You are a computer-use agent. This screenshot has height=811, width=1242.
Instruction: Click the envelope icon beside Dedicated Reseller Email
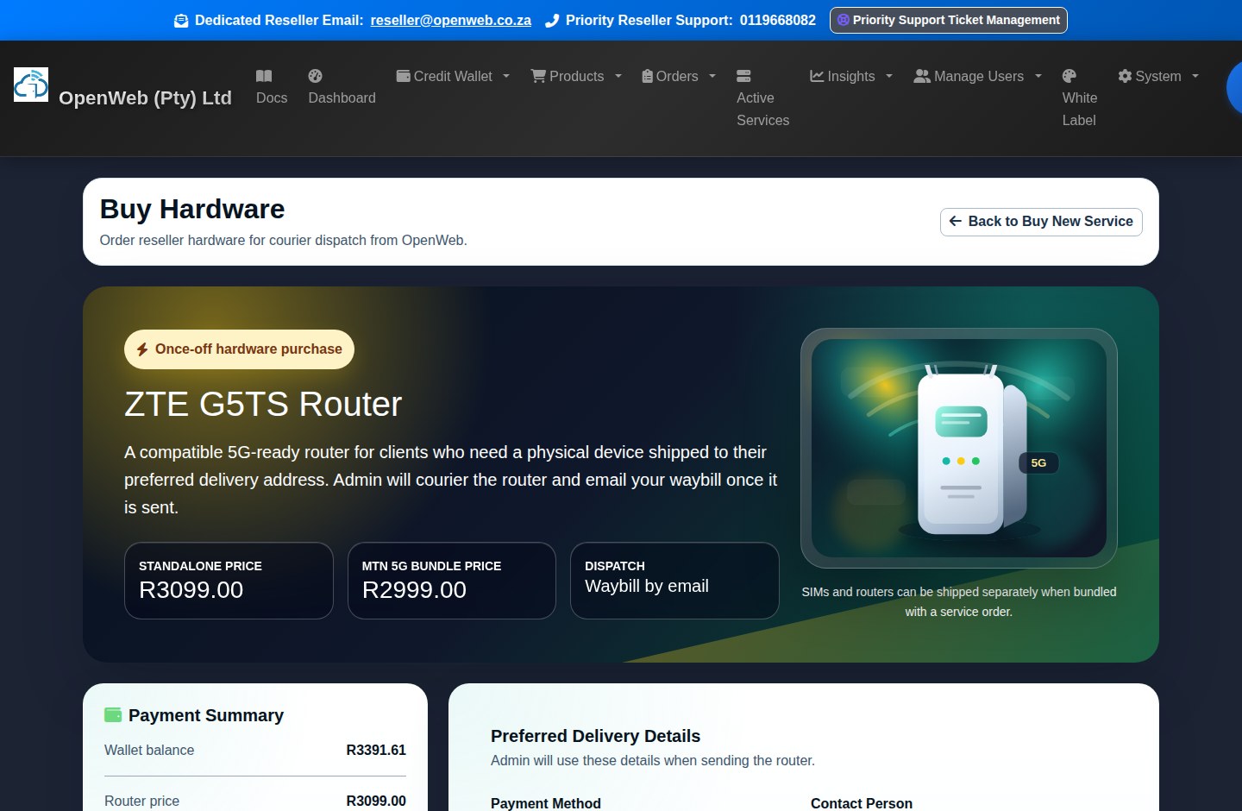pos(181,21)
